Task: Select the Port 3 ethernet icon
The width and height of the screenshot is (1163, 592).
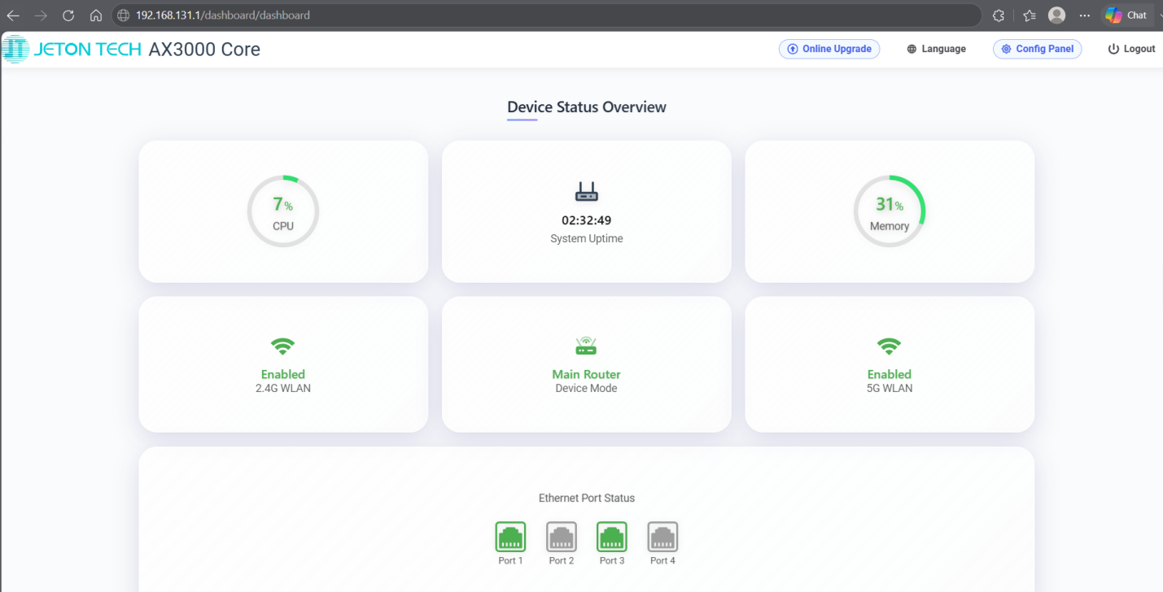Action: [612, 538]
